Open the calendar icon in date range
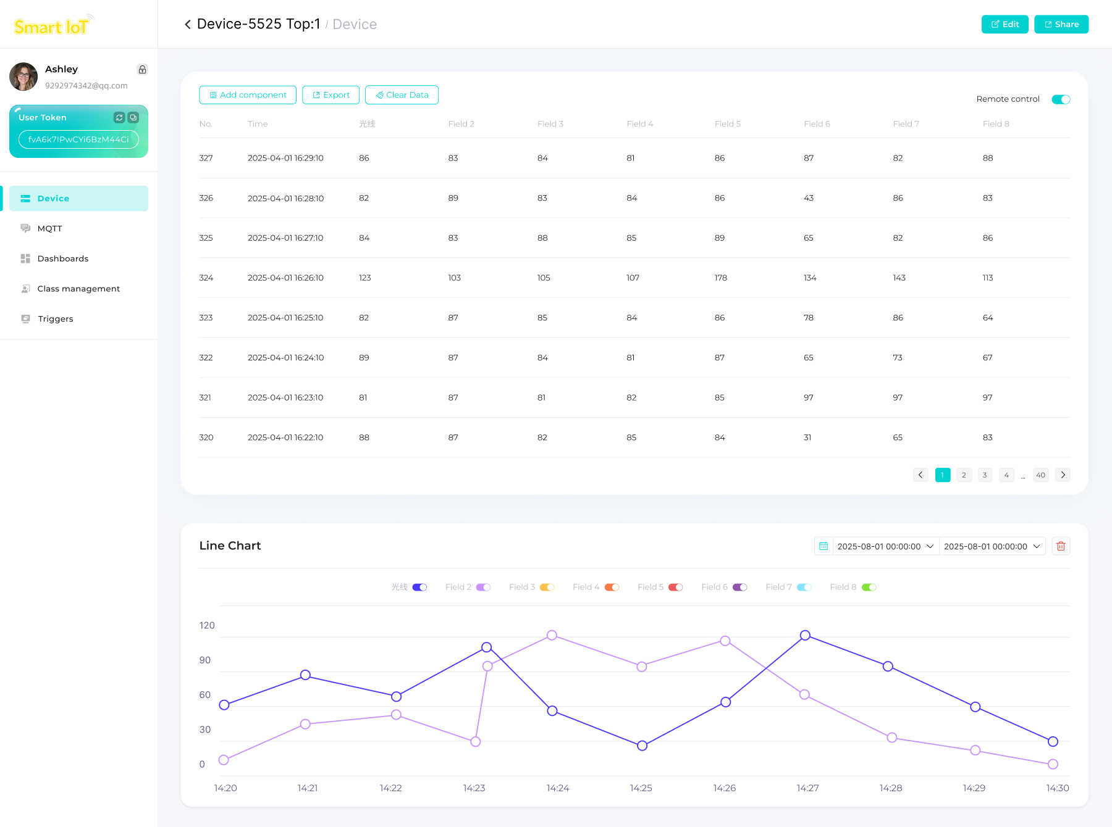The height and width of the screenshot is (827, 1112). coord(823,546)
